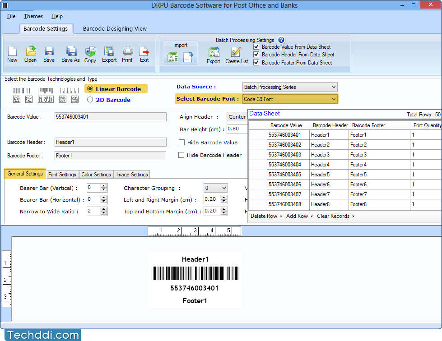Select data sheet cell Footer8
442x341 pixels.
point(379,204)
